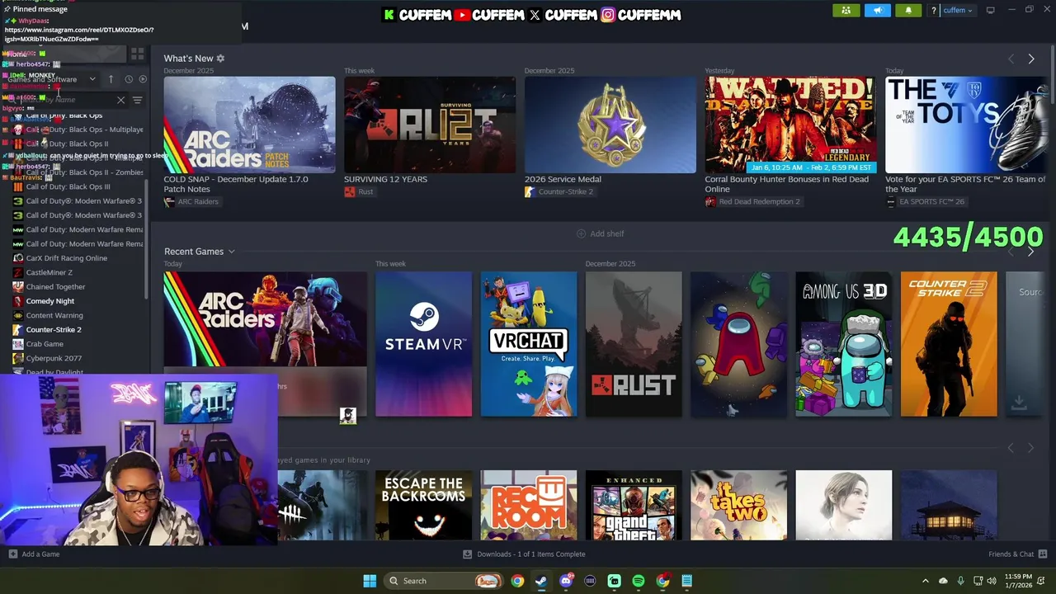Select the Rust game tile
Viewport: 1056px width, 594px height.
coord(634,344)
